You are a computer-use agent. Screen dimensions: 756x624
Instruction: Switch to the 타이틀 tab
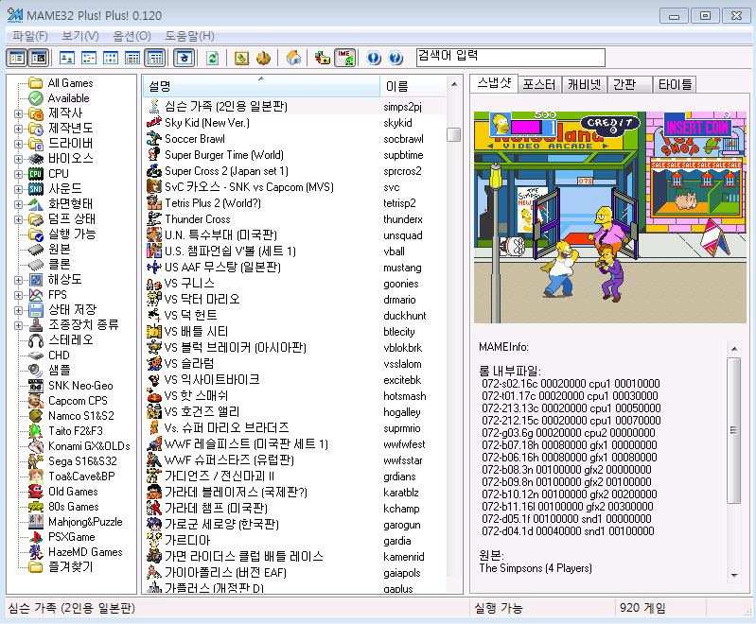(x=675, y=85)
